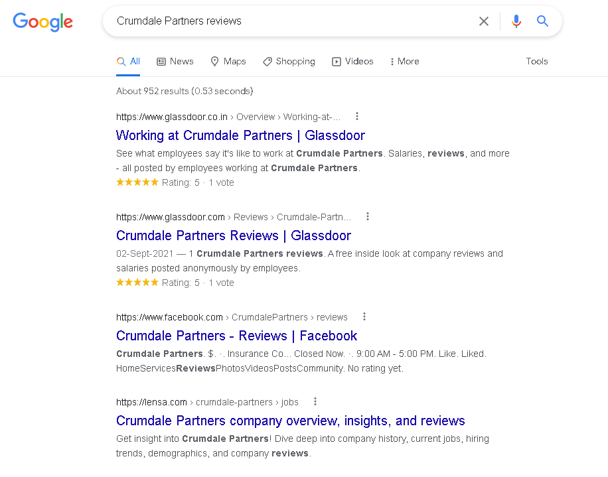Click the glassdoor.co.in URL breadcrumb
The image size is (608, 477).
pyautogui.click(x=228, y=117)
